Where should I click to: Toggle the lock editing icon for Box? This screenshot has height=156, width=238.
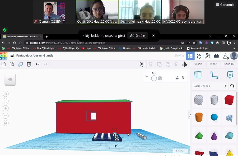[178, 78]
